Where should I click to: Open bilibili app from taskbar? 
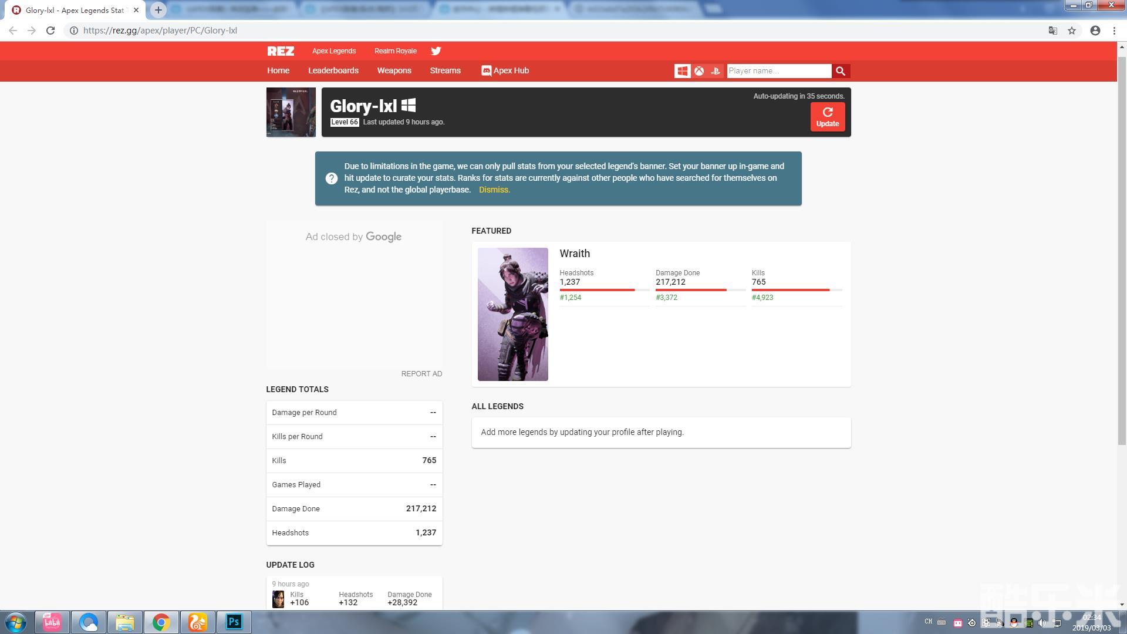pos(52,622)
